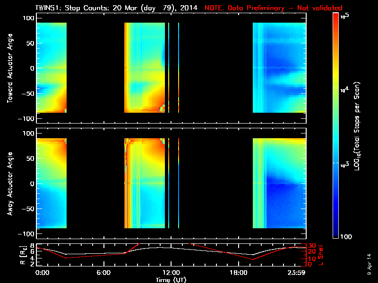Screen dimensions: 378x283
Task: Select the 6:00 time tick label
Action: (103, 273)
